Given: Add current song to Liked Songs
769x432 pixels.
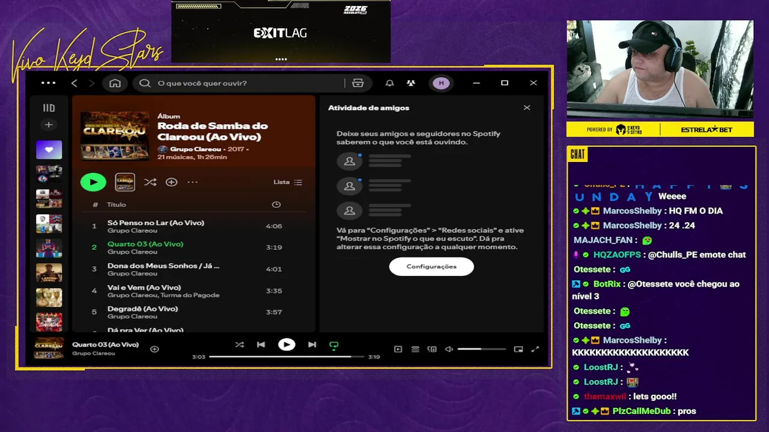Looking at the screenshot, I should (154, 349).
